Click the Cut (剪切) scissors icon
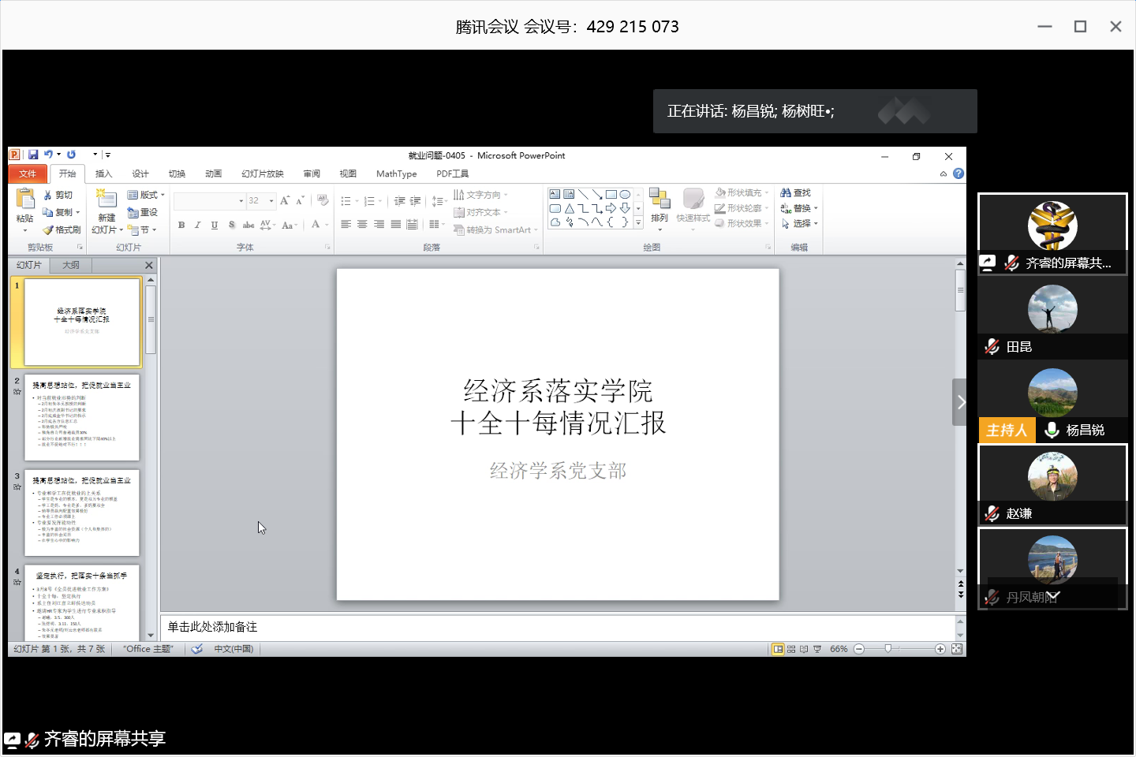The width and height of the screenshot is (1136, 757). pos(48,195)
